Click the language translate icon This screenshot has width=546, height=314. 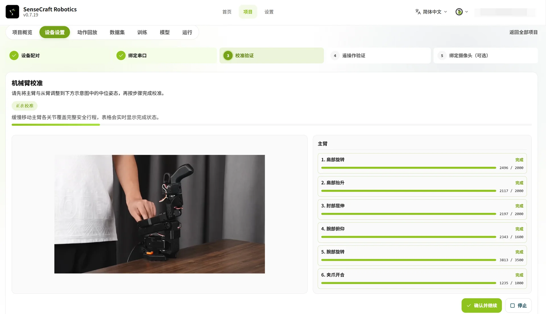418,12
